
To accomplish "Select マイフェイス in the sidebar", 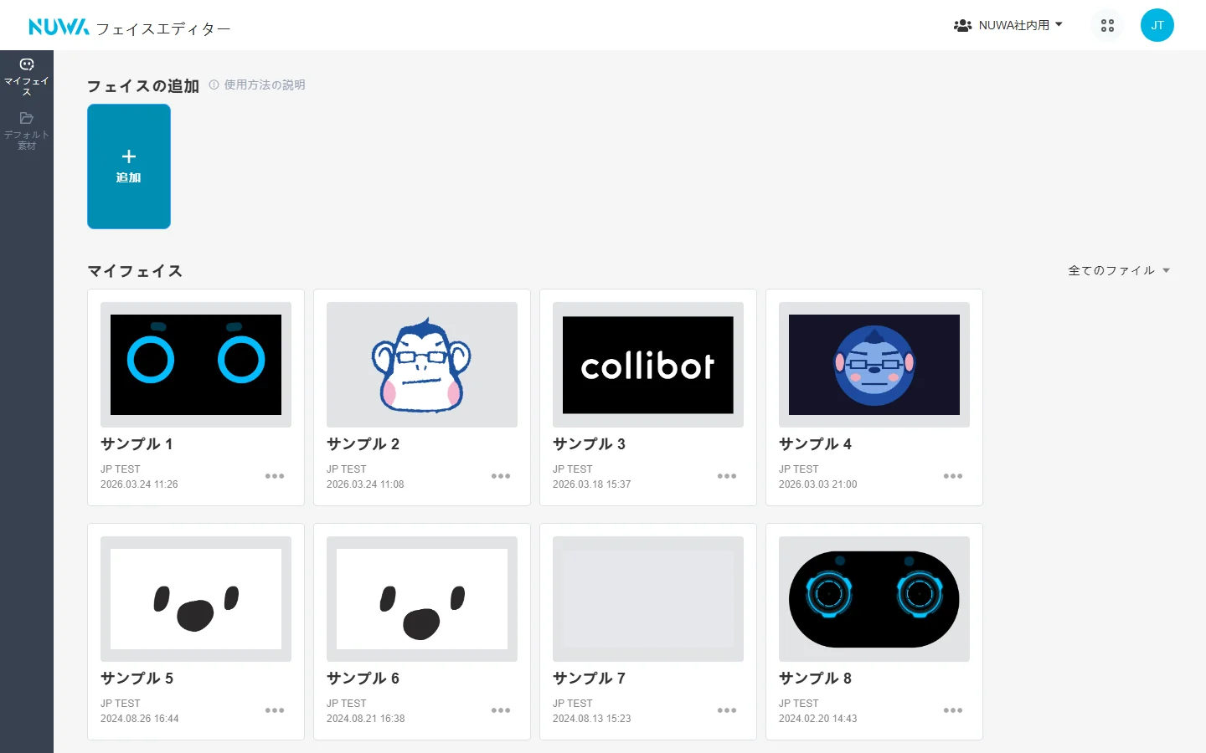I will click(27, 77).
